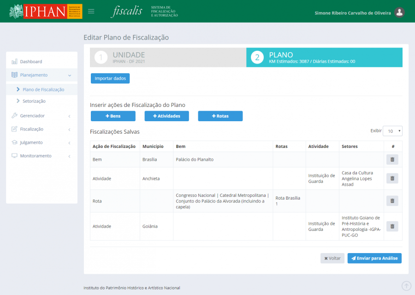Sort by Município column header
415x295 pixels.
click(153, 147)
